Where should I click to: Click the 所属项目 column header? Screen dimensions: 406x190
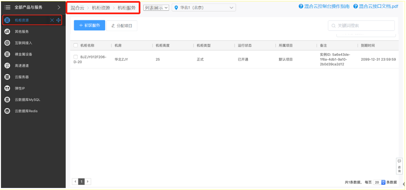point(286,45)
